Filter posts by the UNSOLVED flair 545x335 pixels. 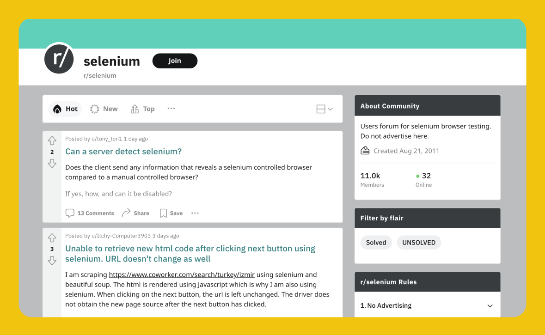click(419, 242)
